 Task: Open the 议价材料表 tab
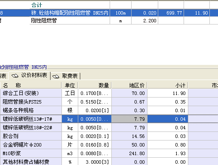pyautogui.click(x=30, y=75)
